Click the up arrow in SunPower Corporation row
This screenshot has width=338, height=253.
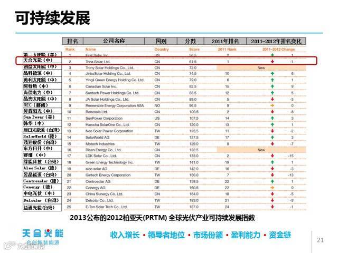tap(273, 118)
